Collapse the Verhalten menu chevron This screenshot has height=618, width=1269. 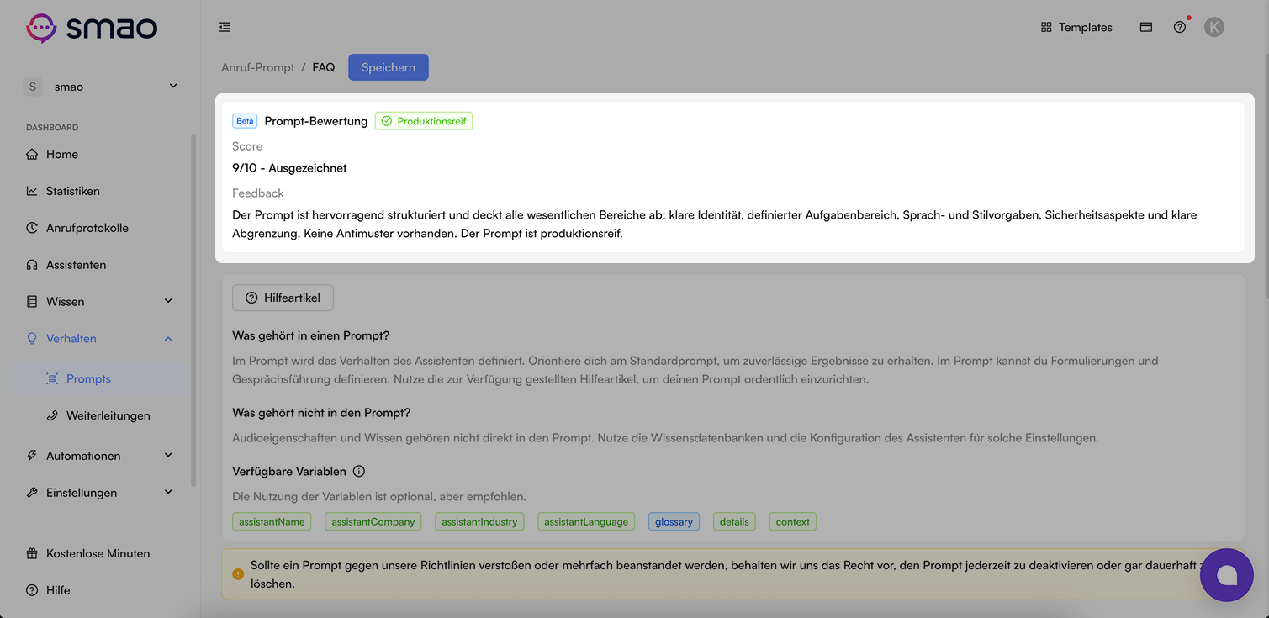(x=168, y=338)
